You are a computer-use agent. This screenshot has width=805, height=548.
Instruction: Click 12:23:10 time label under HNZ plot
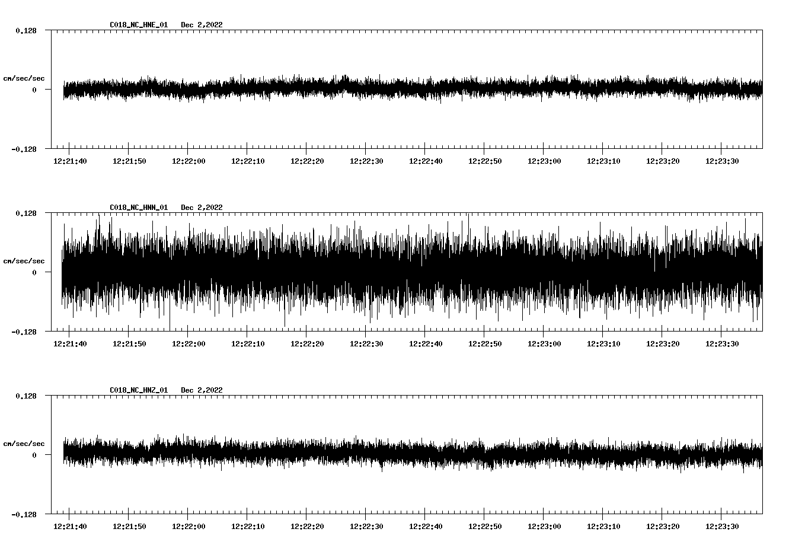[603, 526]
